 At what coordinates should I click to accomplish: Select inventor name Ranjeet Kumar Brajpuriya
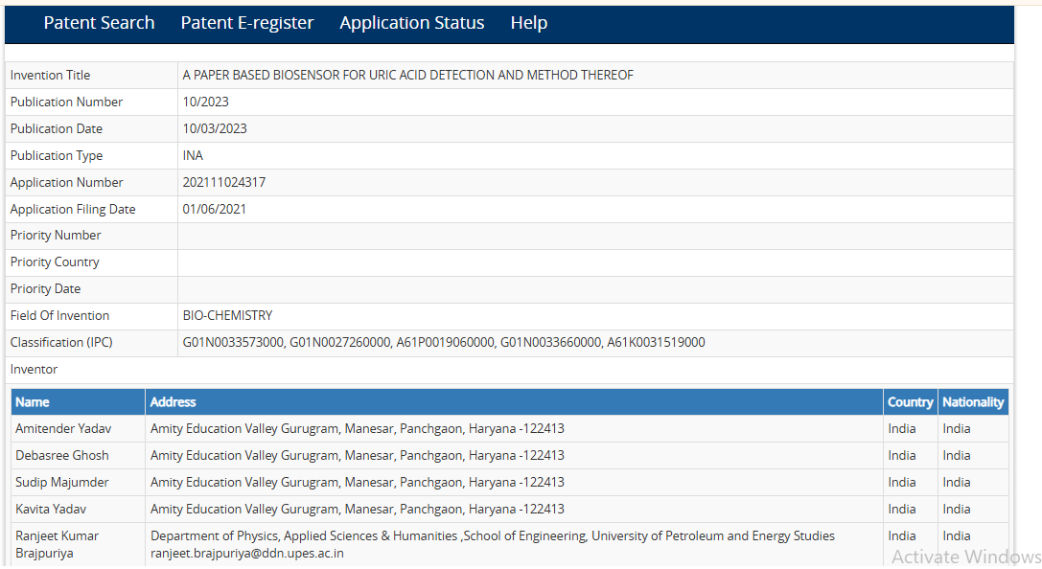tap(58, 544)
